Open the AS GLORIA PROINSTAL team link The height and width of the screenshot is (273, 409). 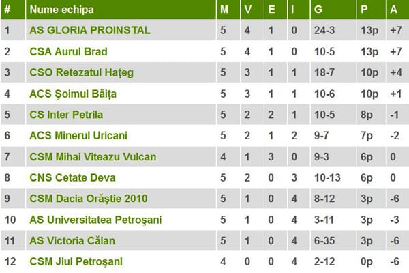click(x=89, y=30)
